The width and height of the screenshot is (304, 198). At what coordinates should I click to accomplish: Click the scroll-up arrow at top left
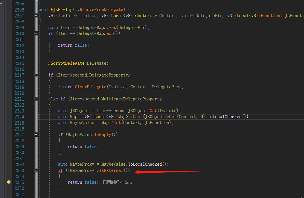pyautogui.click(x=1, y=3)
